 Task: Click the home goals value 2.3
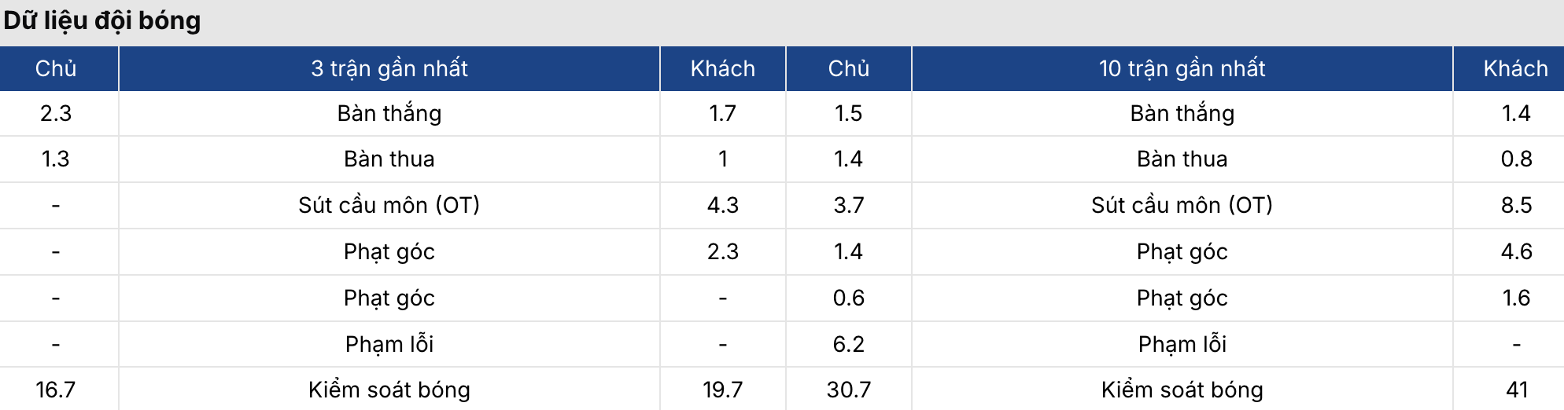click(56, 113)
